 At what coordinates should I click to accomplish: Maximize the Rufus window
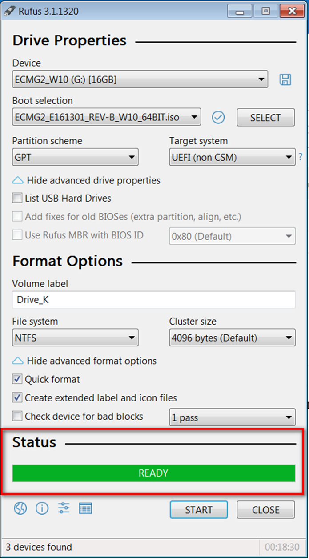[266, 11]
